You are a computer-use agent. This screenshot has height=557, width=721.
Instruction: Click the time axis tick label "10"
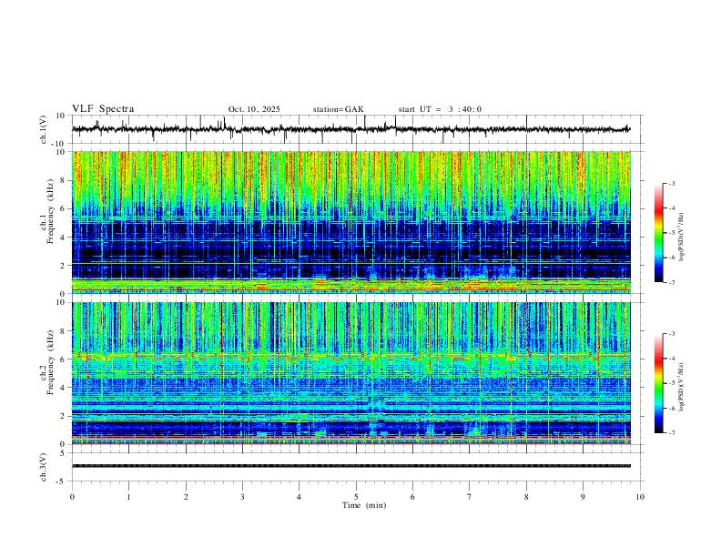click(x=640, y=497)
